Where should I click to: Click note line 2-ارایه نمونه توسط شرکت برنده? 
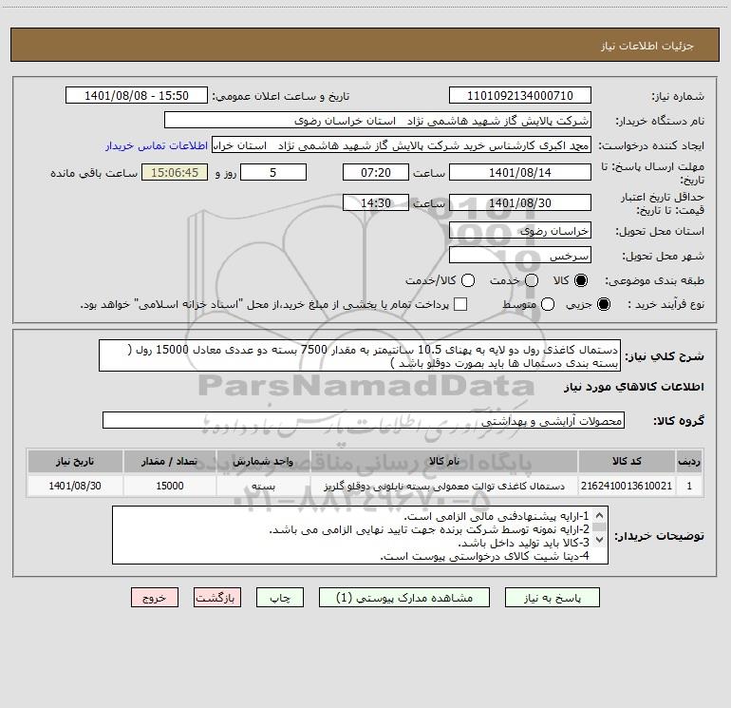click(429, 529)
